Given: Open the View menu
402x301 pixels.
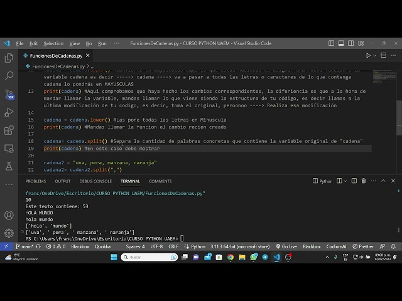Looking at the screenshot, I should tap(75, 43).
